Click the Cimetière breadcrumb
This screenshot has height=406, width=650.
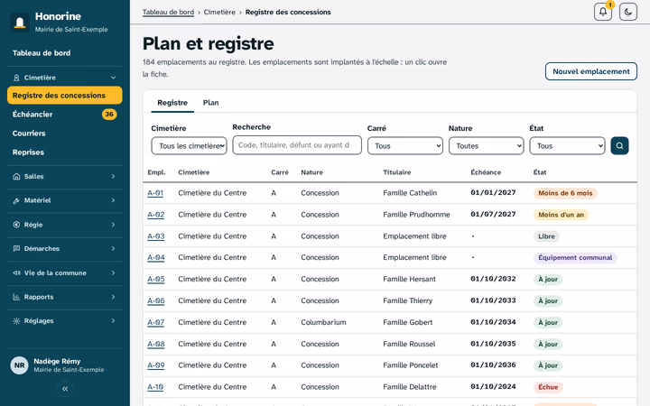219,12
